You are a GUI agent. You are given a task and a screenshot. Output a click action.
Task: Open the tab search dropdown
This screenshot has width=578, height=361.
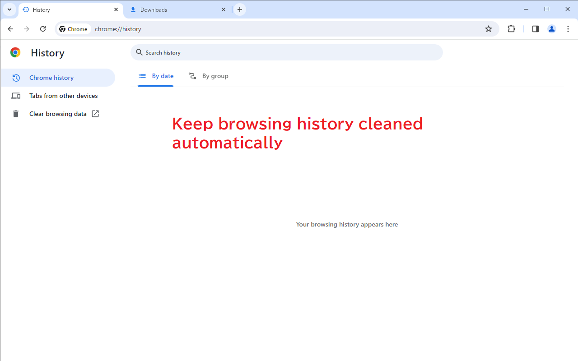coord(9,9)
